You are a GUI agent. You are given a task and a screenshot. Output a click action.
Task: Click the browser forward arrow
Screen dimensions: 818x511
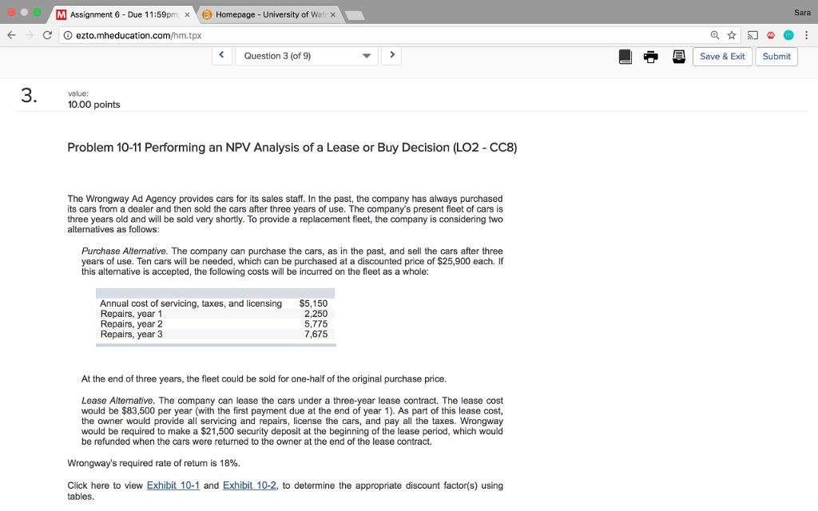tap(30, 35)
